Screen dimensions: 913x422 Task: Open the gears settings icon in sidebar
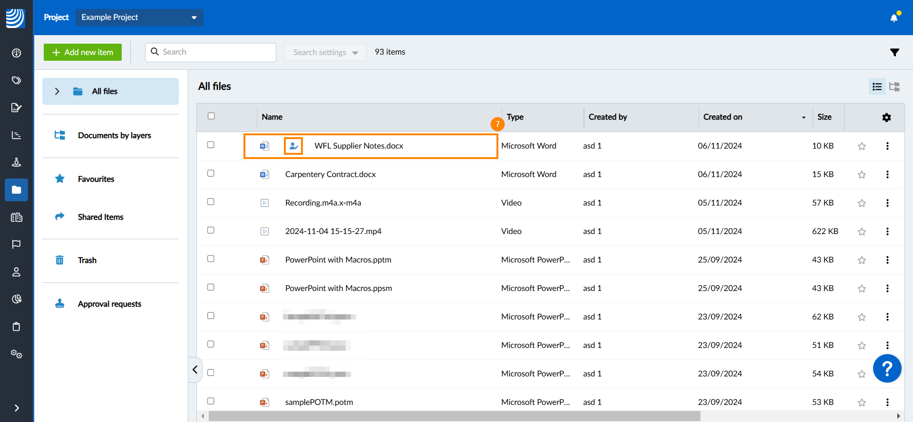click(x=16, y=354)
